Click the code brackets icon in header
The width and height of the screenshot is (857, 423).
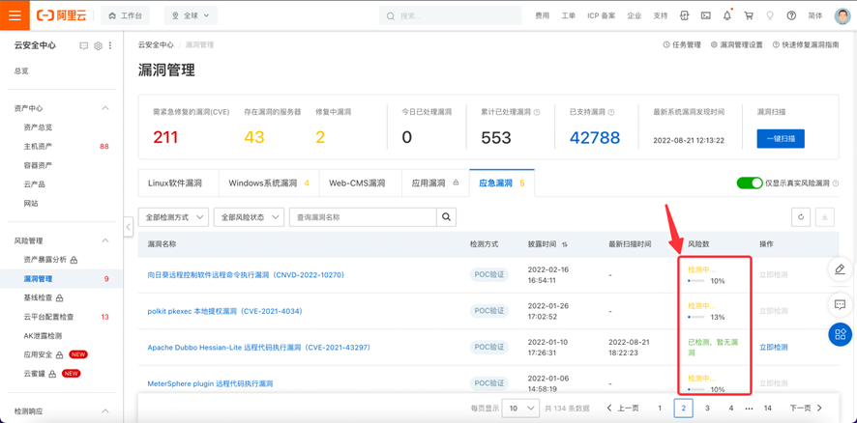pos(684,15)
